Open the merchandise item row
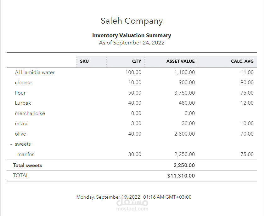The width and height of the screenshot is (265, 216). (30, 114)
